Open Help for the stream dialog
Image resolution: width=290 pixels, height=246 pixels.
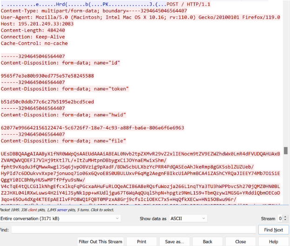(x=274, y=241)
